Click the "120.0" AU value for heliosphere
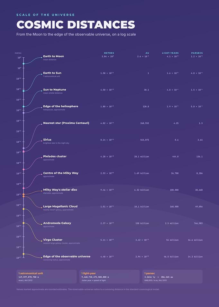This screenshot has height=307, width=219. pyautogui.click(x=146, y=107)
